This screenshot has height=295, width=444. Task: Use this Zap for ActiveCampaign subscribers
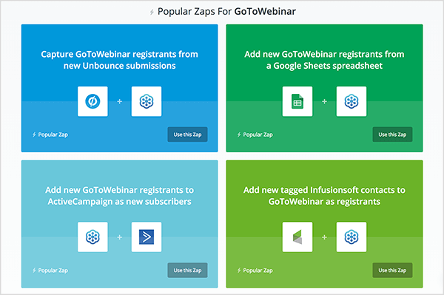point(187,270)
